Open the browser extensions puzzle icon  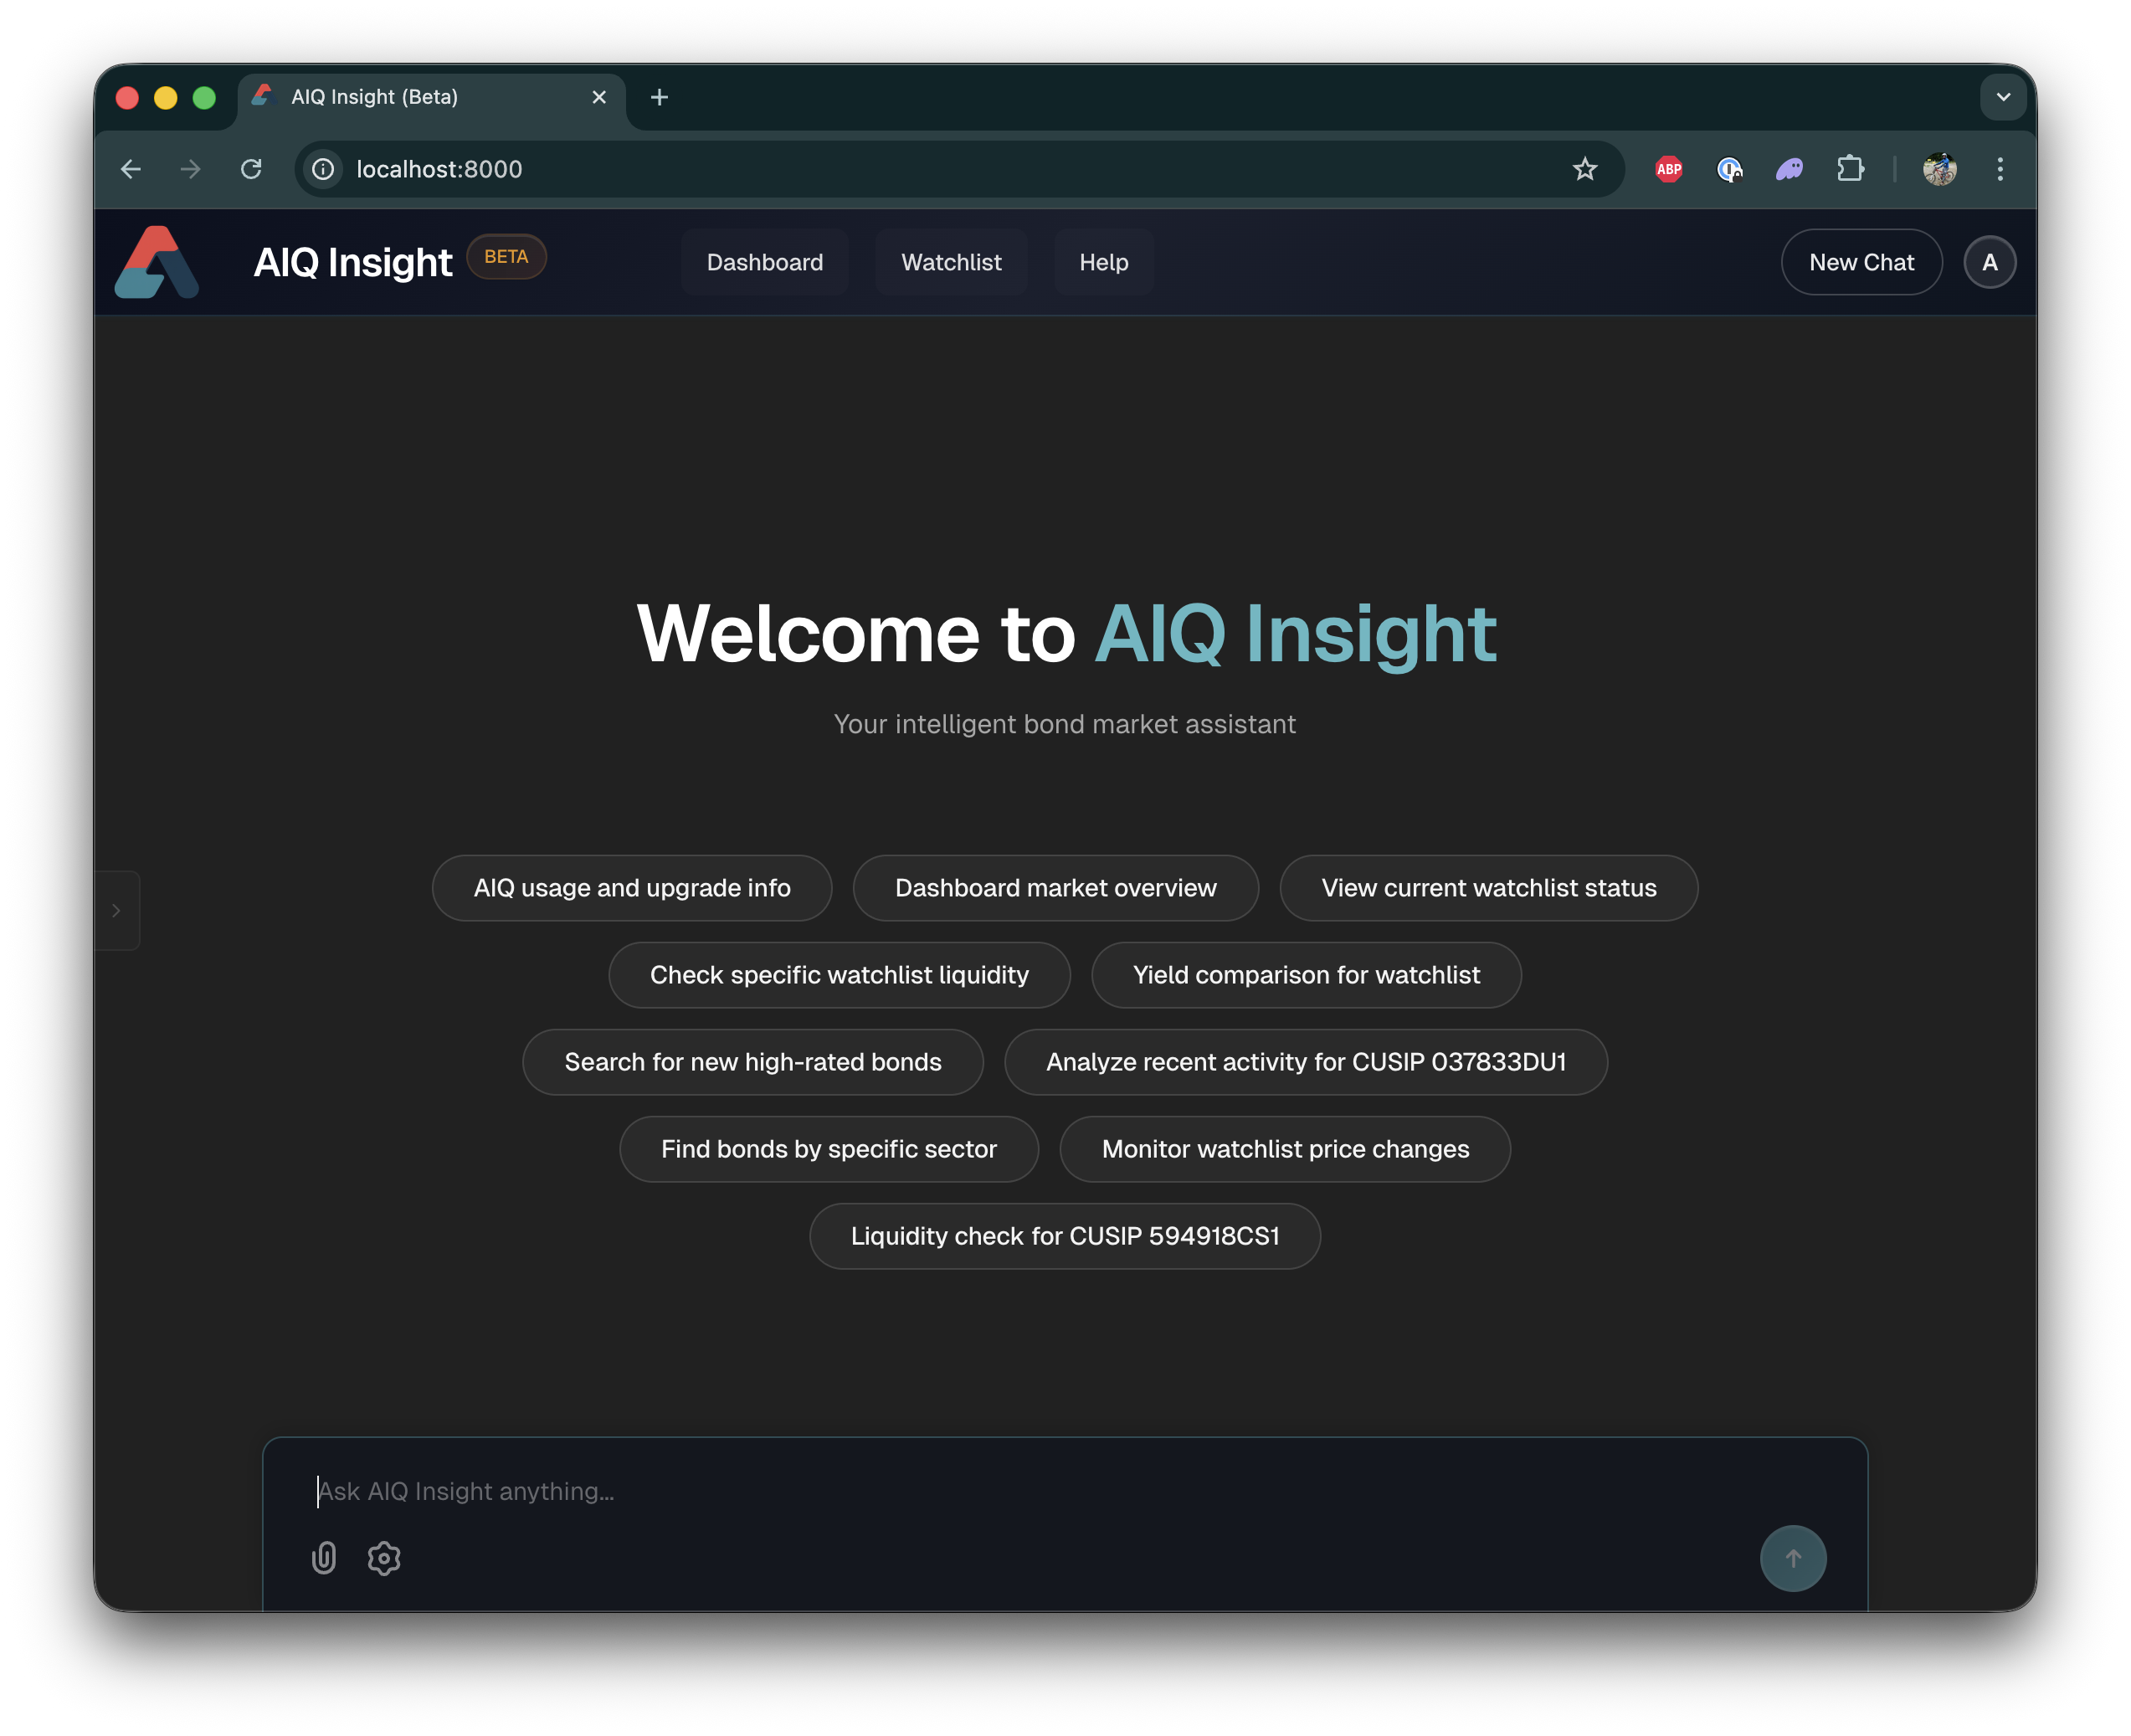(x=1850, y=169)
